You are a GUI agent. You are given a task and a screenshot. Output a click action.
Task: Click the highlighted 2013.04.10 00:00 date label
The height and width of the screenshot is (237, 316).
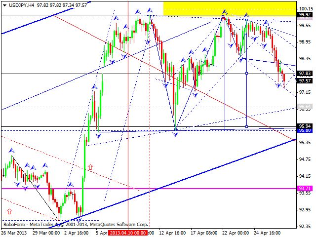128,232
